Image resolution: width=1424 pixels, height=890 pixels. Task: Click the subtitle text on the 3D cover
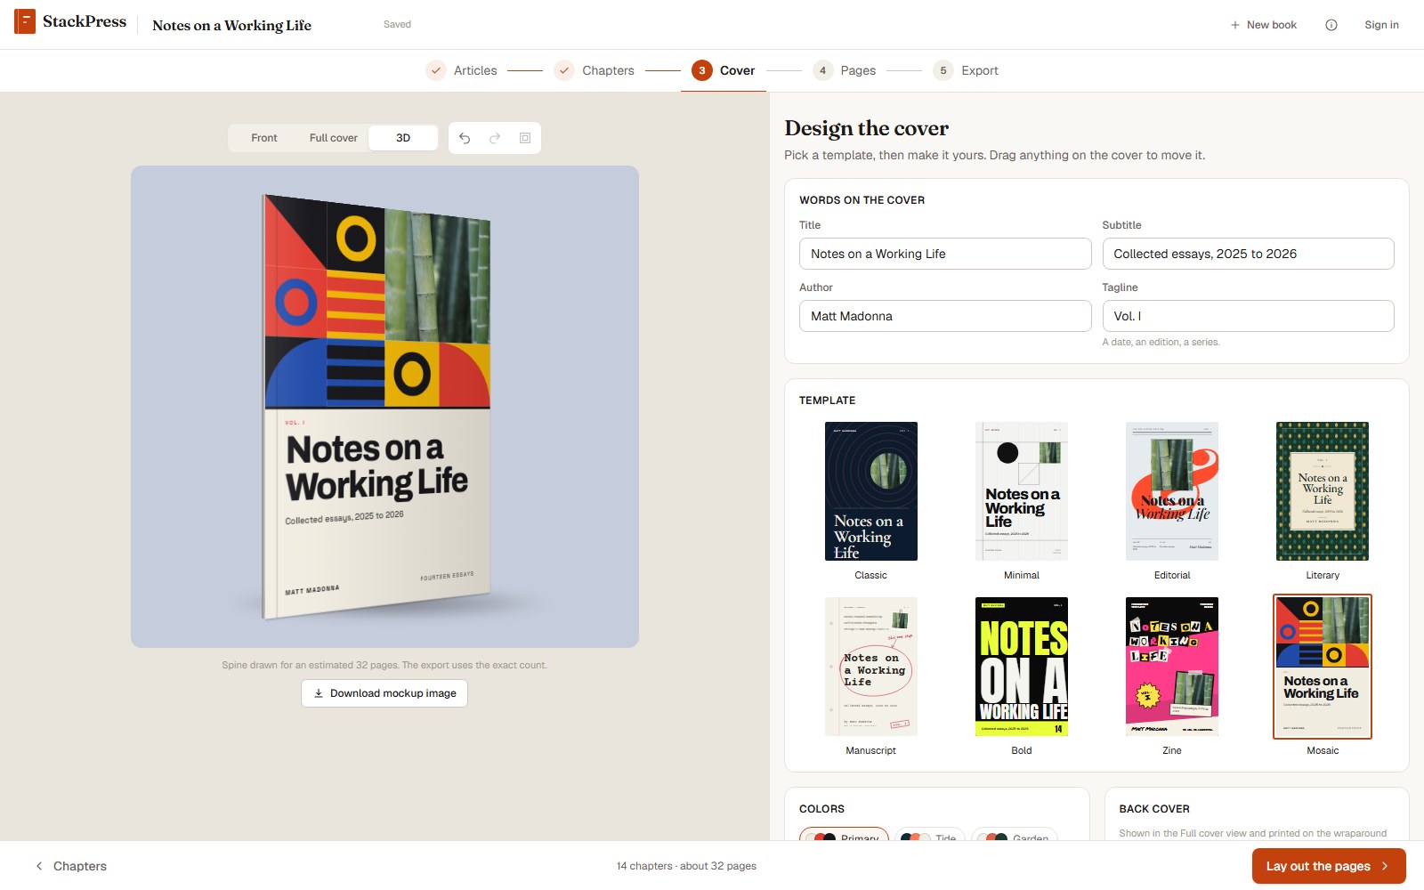(344, 517)
